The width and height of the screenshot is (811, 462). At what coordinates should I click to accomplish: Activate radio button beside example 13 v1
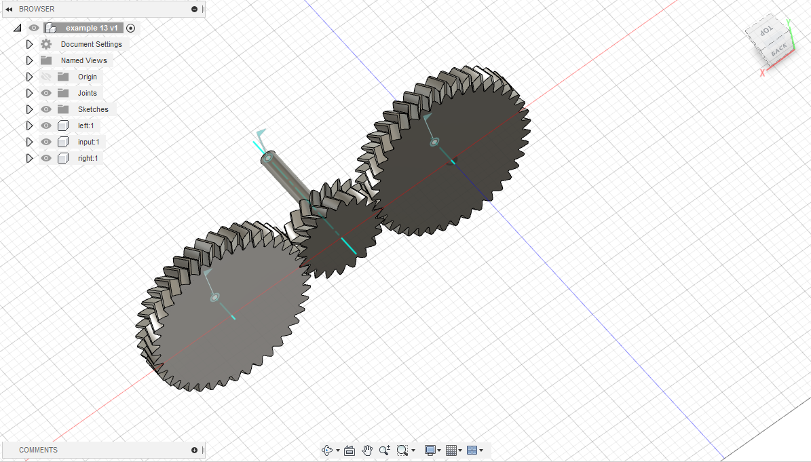point(131,28)
